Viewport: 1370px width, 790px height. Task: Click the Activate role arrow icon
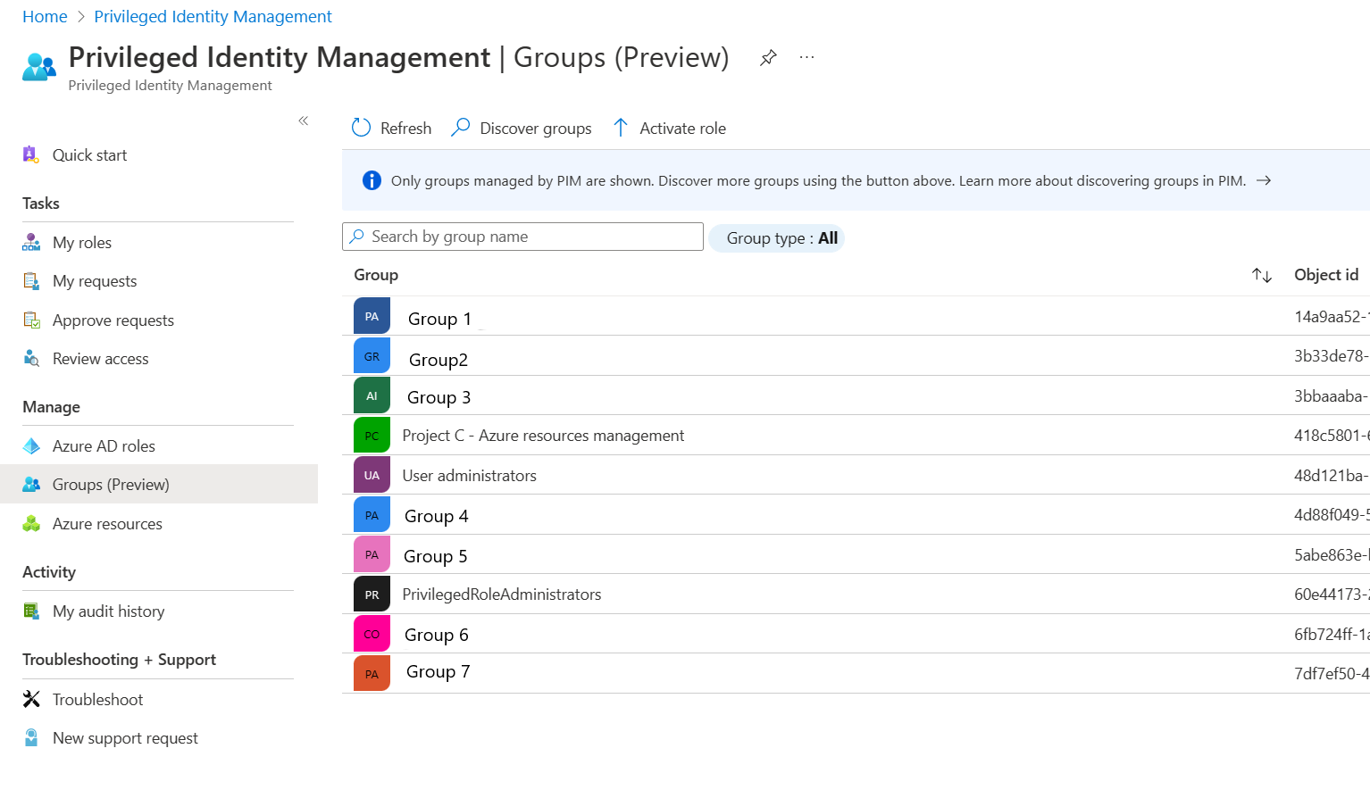pyautogui.click(x=621, y=128)
